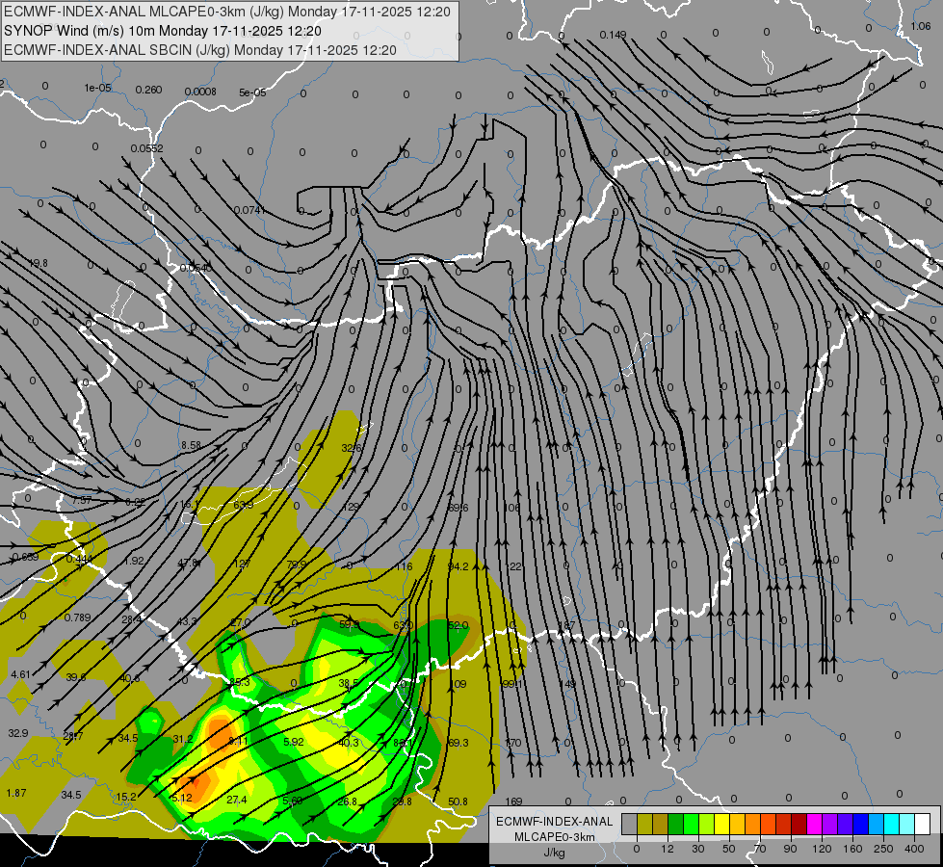Click the map value 50.8
Image resolution: width=943 pixels, height=867 pixels.
458,801
